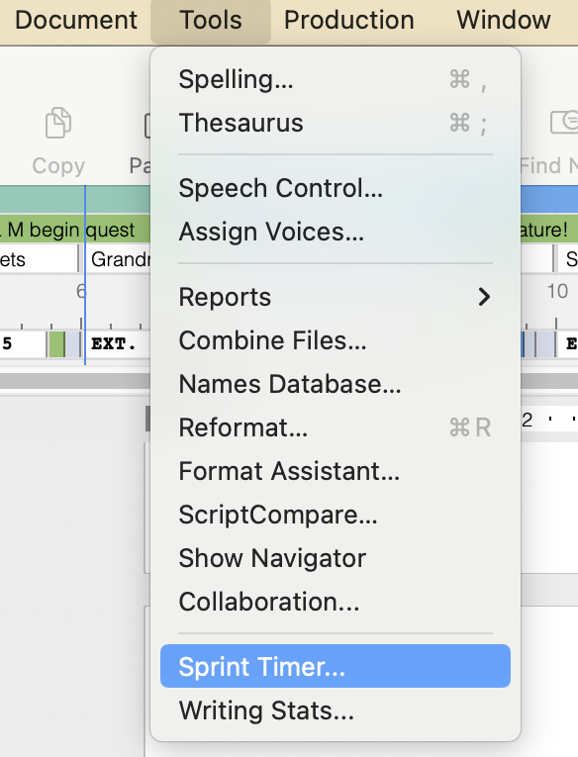Open Speech Control option

coord(336,188)
